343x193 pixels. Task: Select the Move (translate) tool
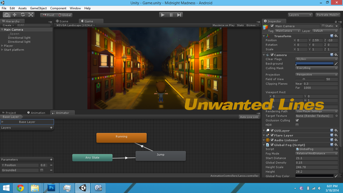click(15, 15)
